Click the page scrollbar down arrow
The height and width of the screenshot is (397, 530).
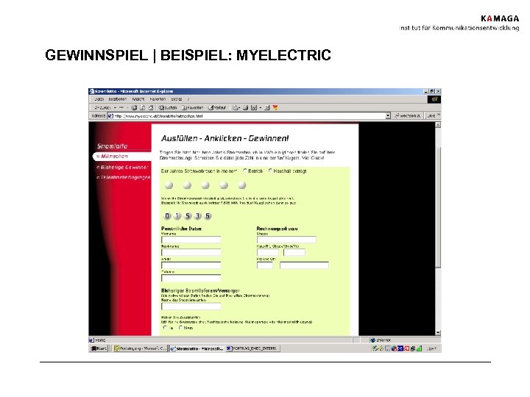pyautogui.click(x=438, y=332)
